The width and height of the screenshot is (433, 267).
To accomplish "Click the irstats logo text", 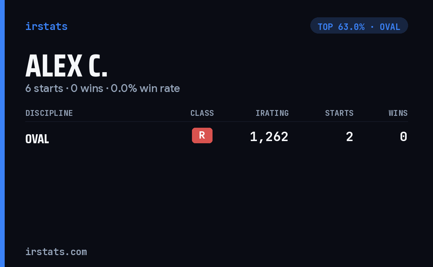I will 46,26.
